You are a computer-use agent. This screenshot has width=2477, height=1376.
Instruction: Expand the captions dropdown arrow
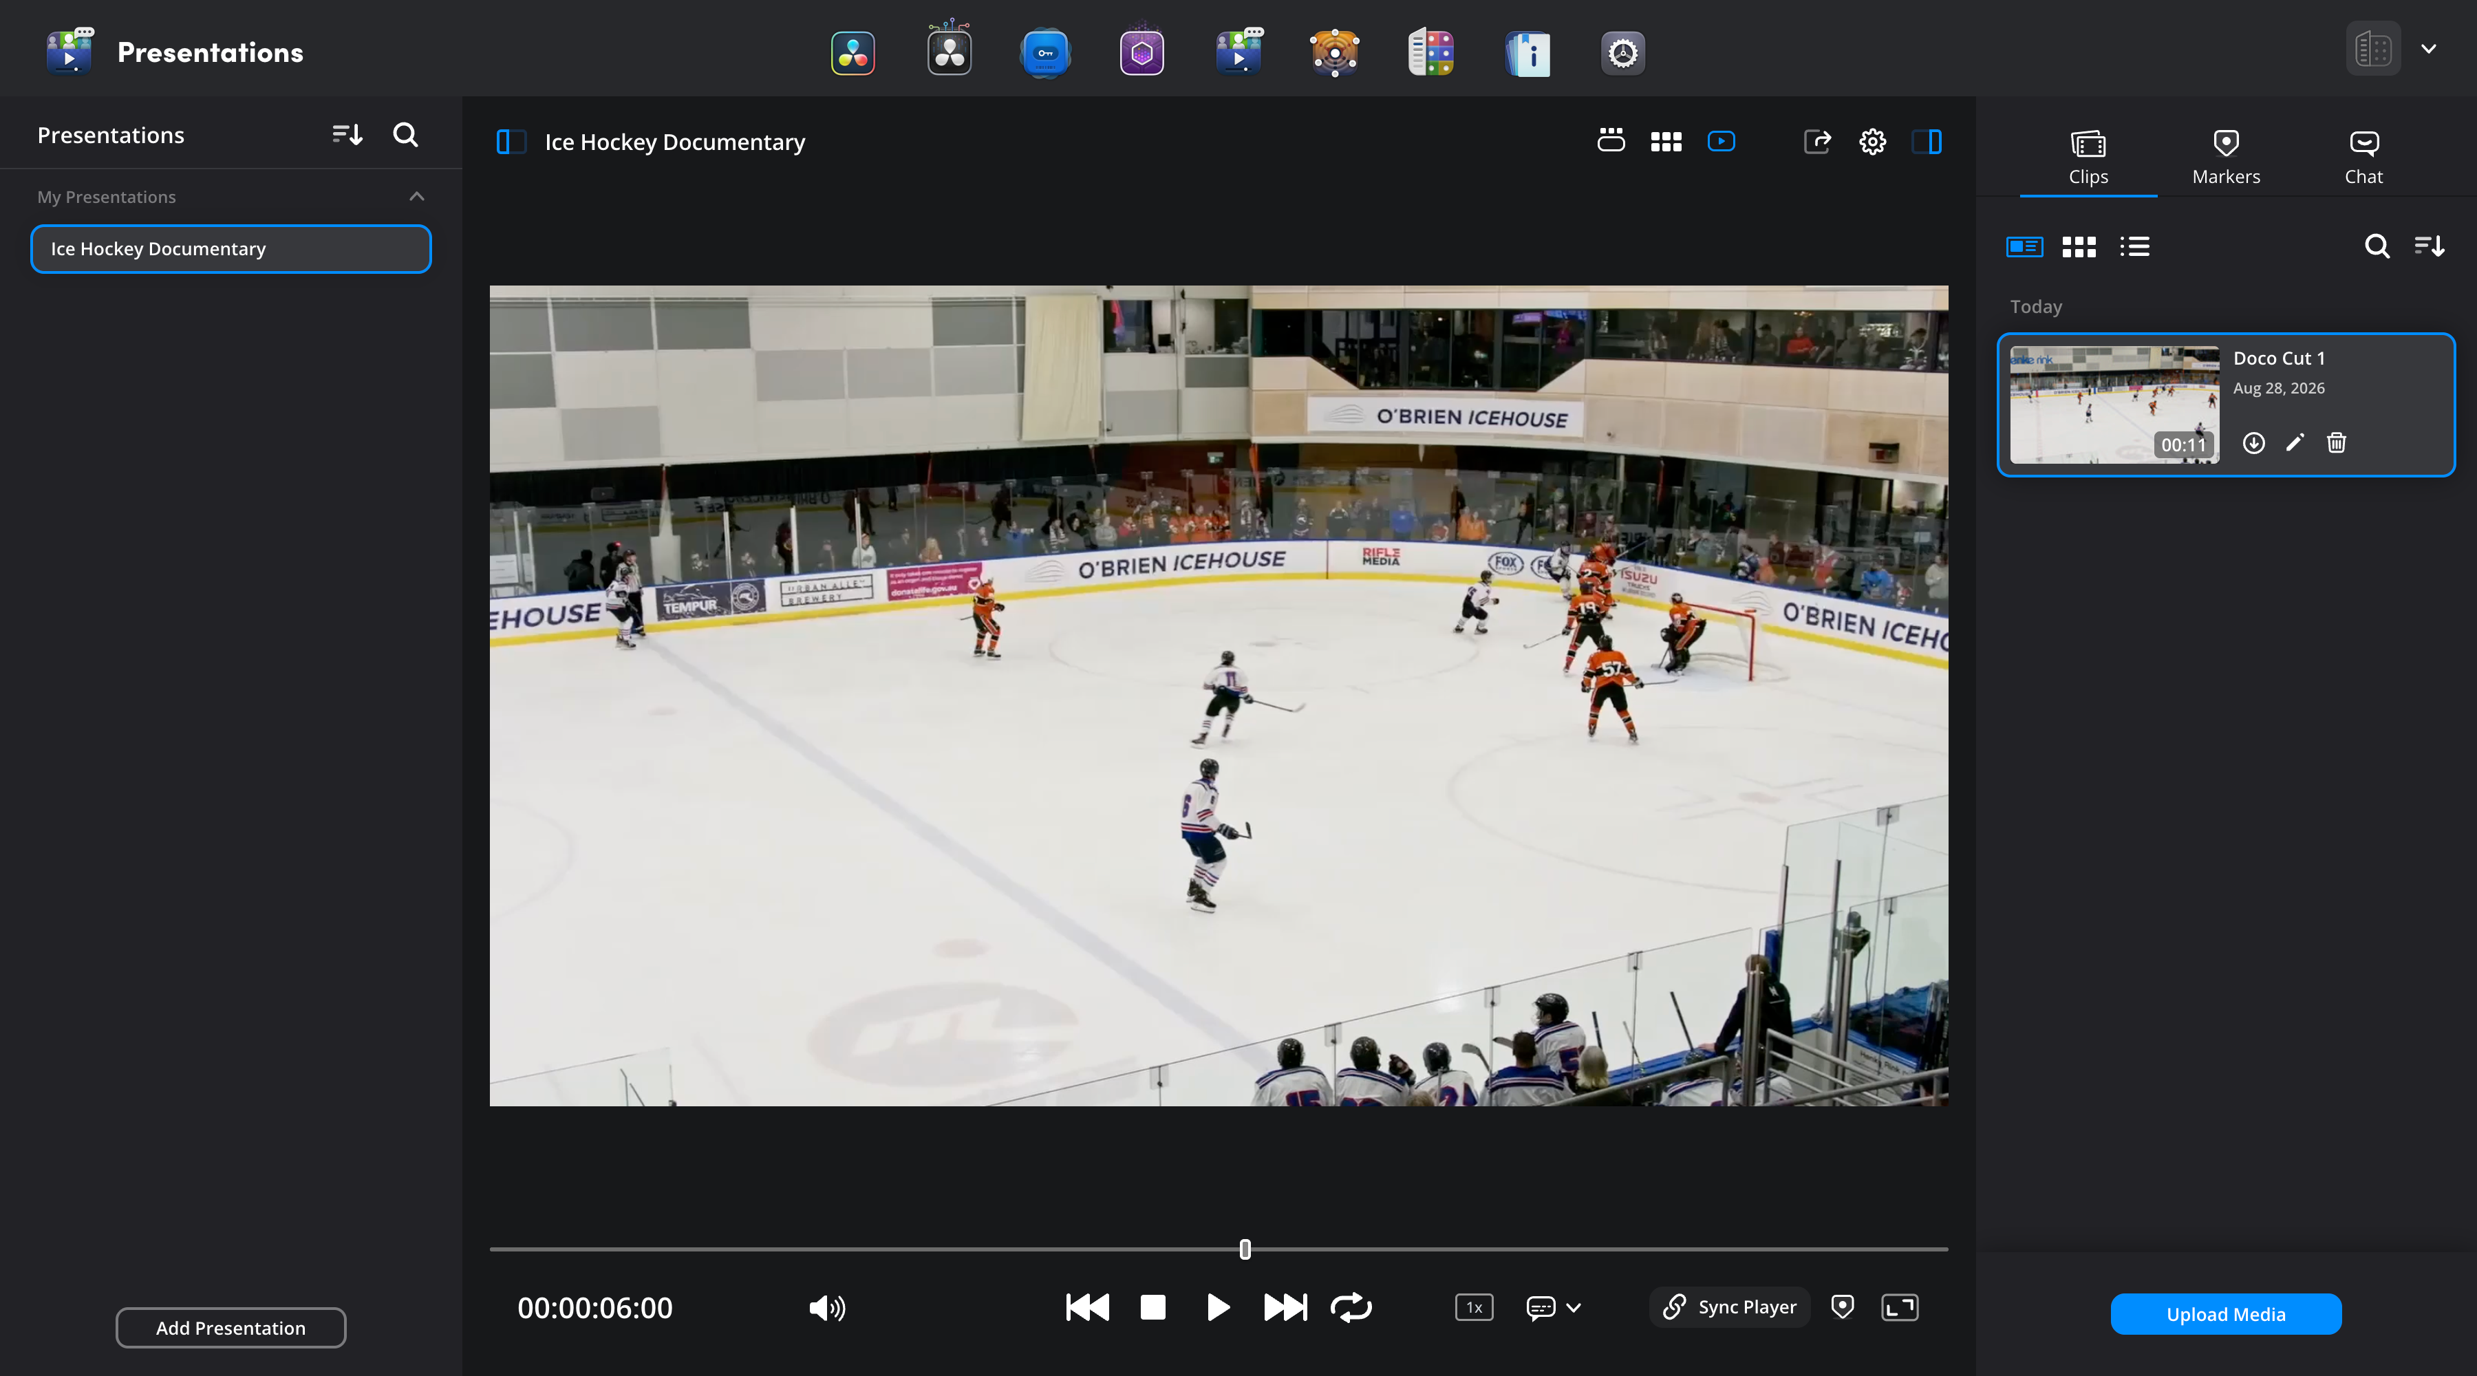pyautogui.click(x=1573, y=1308)
